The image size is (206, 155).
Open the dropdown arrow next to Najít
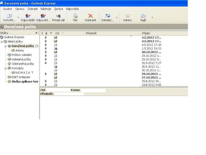pyautogui.click(x=152, y=17)
